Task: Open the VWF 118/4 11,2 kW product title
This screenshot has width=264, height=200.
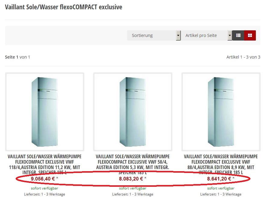Action: coord(45,165)
